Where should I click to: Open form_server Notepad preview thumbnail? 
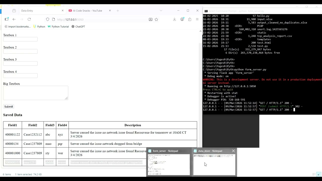169,164
